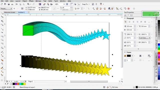Click the red swatch in the right color palette

click(159, 53)
